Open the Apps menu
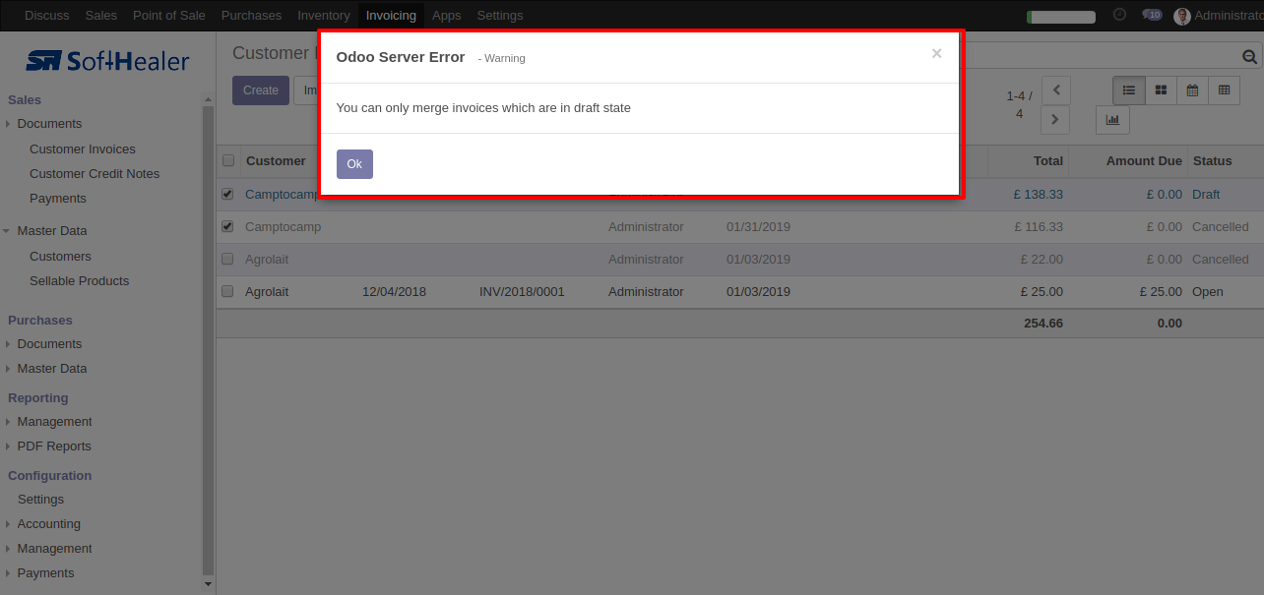1264x595 pixels. [x=447, y=15]
